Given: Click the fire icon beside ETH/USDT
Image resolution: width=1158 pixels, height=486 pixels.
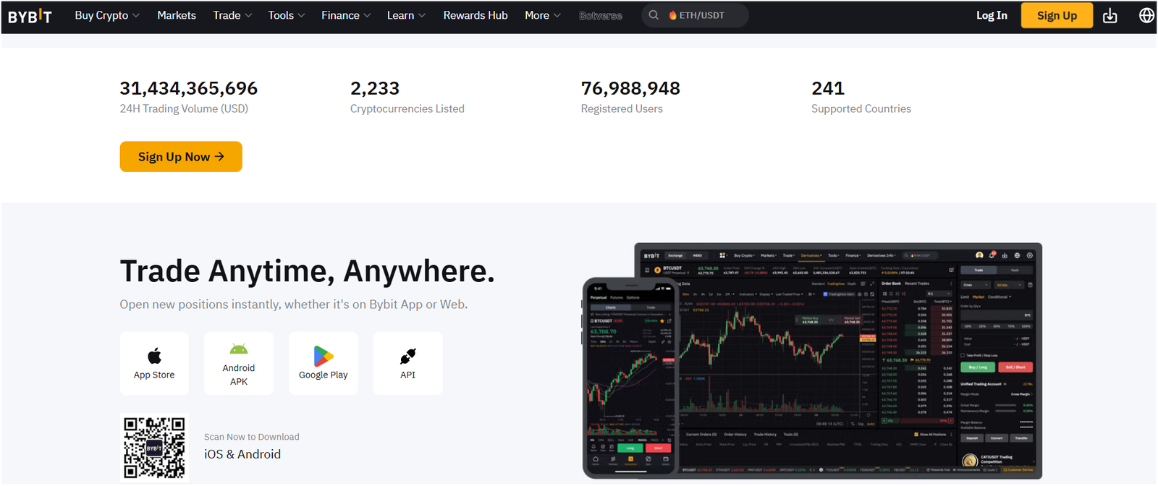Looking at the screenshot, I should pyautogui.click(x=672, y=15).
